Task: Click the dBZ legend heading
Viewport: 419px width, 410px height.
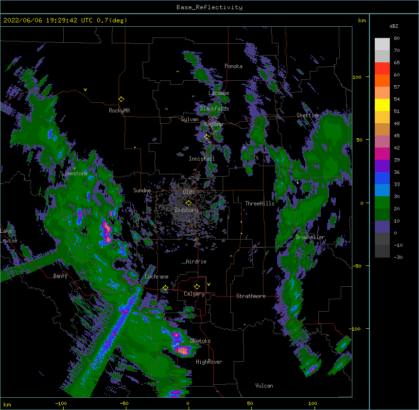Action: 394,26
